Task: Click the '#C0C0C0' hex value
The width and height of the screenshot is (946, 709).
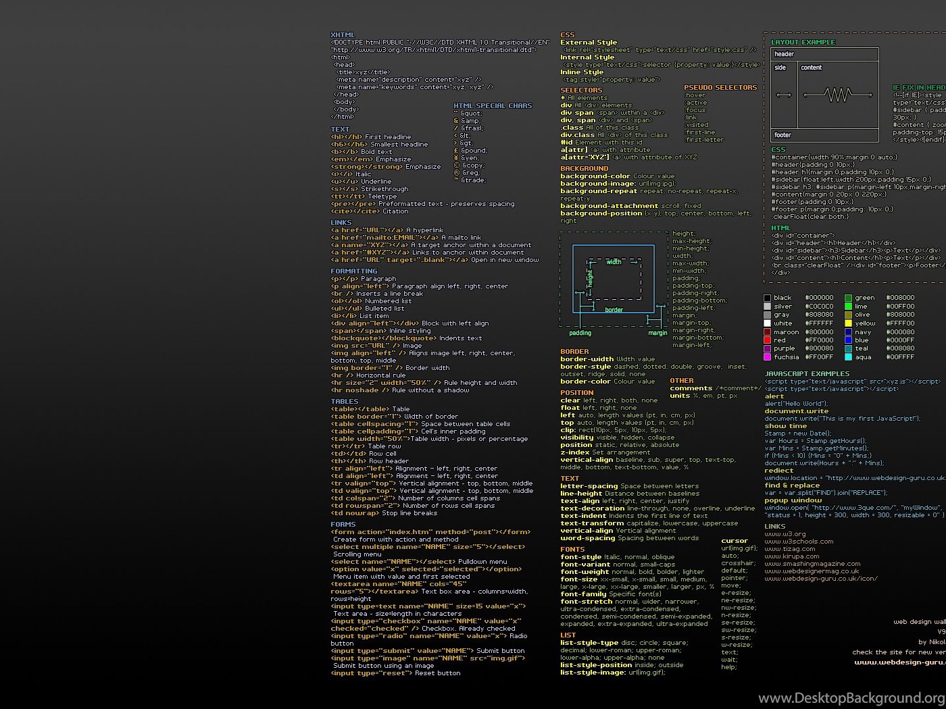Action: pos(819,307)
